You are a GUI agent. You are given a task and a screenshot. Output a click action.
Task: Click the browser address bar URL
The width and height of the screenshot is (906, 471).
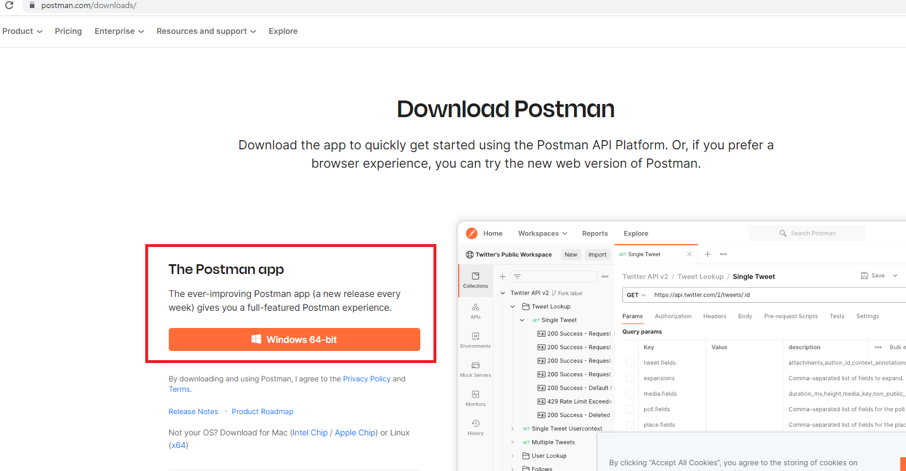(88, 5)
